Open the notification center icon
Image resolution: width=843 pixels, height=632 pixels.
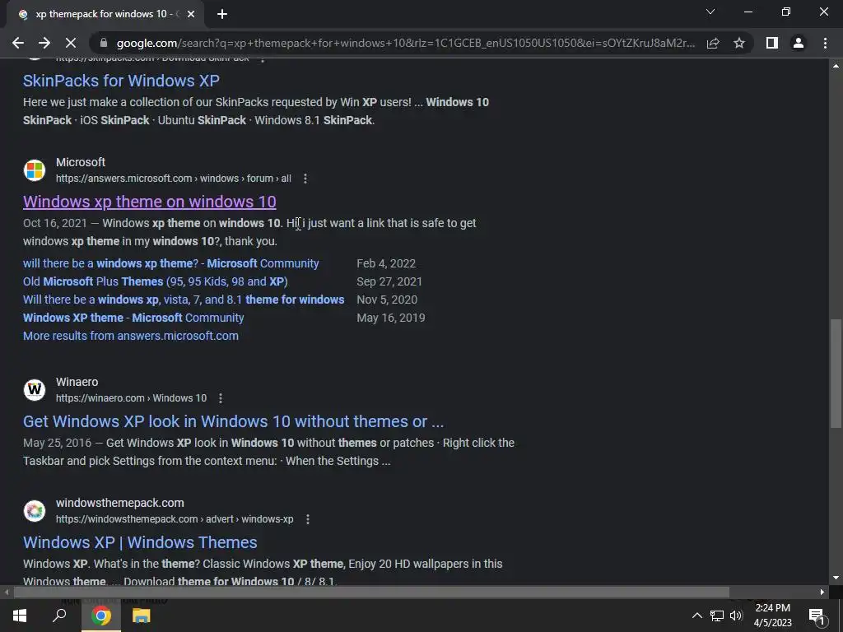(x=817, y=616)
